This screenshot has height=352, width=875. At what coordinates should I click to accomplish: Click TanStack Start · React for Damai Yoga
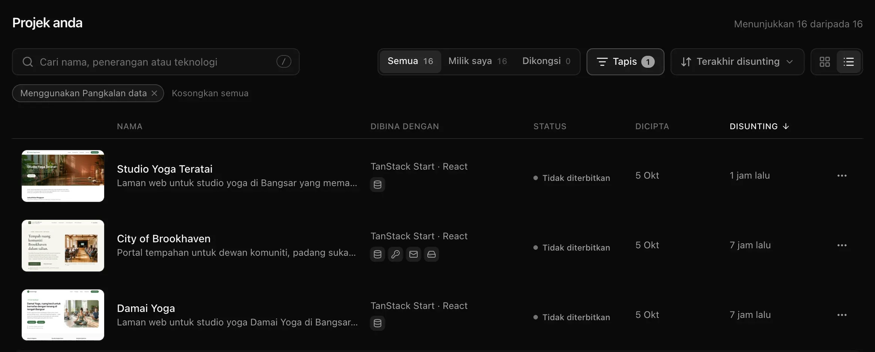419,306
